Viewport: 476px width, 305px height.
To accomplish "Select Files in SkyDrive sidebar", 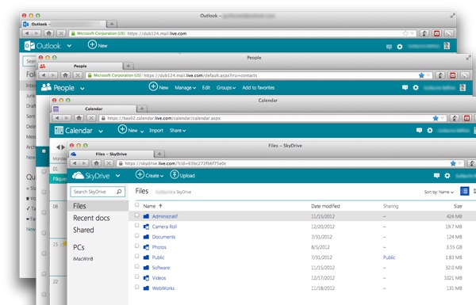I will click(x=98, y=206).
